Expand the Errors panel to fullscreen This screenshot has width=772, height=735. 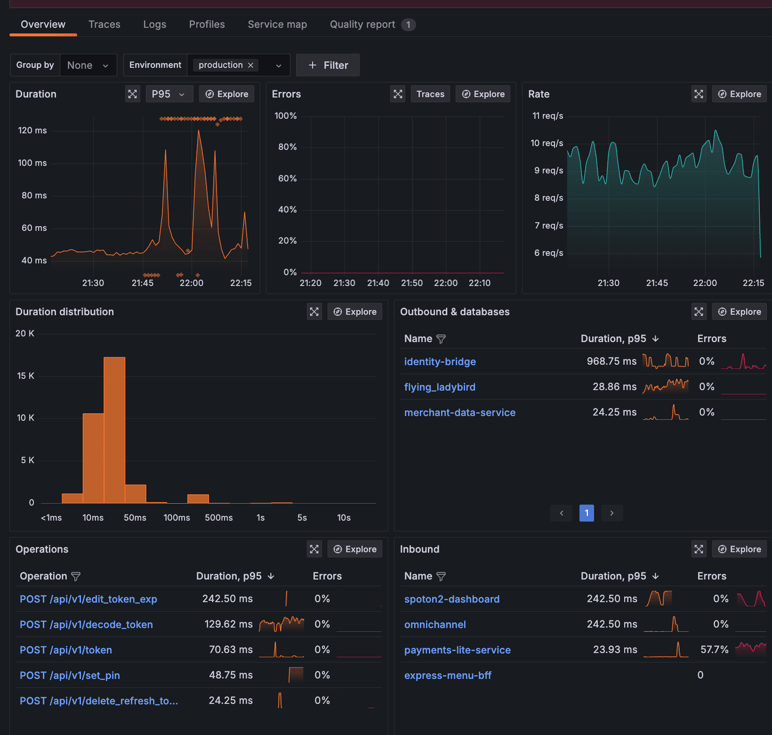pos(397,94)
